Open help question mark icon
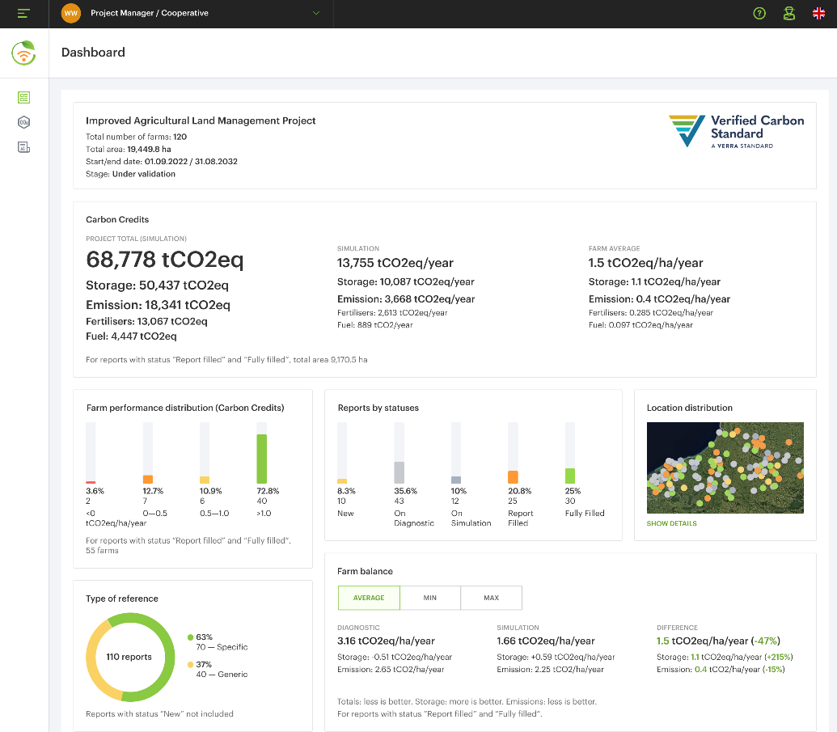The height and width of the screenshot is (732, 837). 759,14
